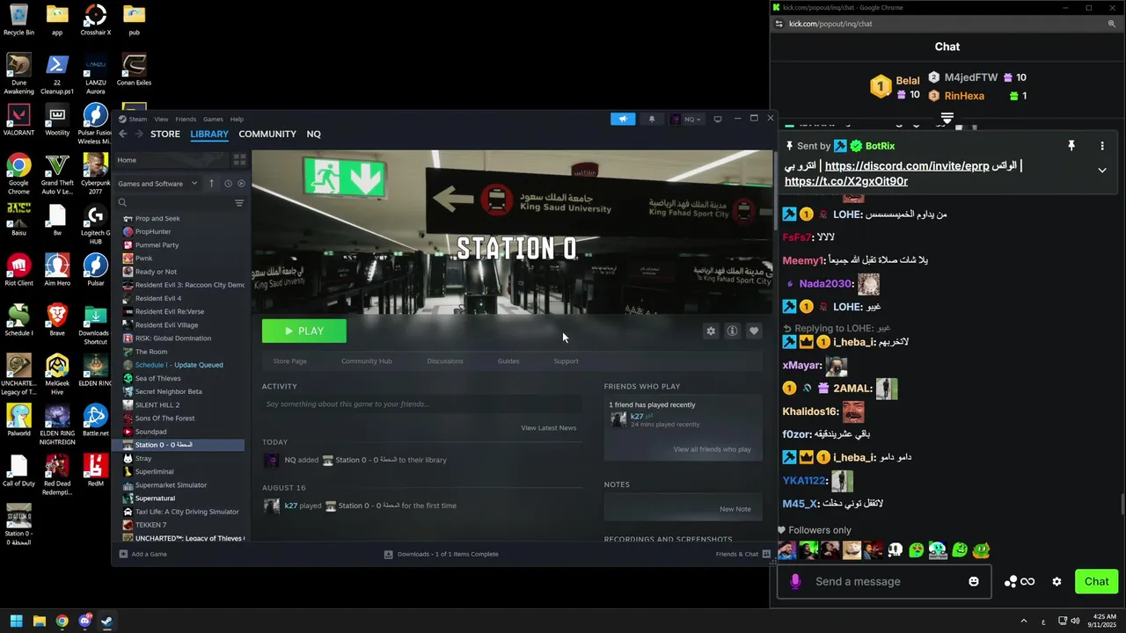
Task: Open Friends menu in Steam
Action: 186,119
